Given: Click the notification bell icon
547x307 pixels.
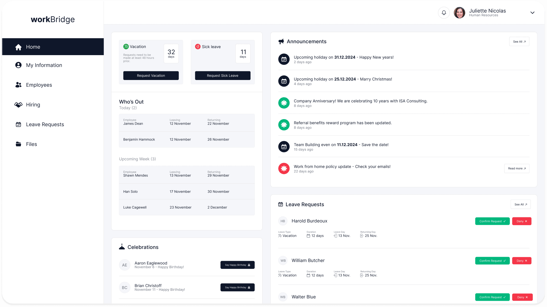Looking at the screenshot, I should 444,13.
